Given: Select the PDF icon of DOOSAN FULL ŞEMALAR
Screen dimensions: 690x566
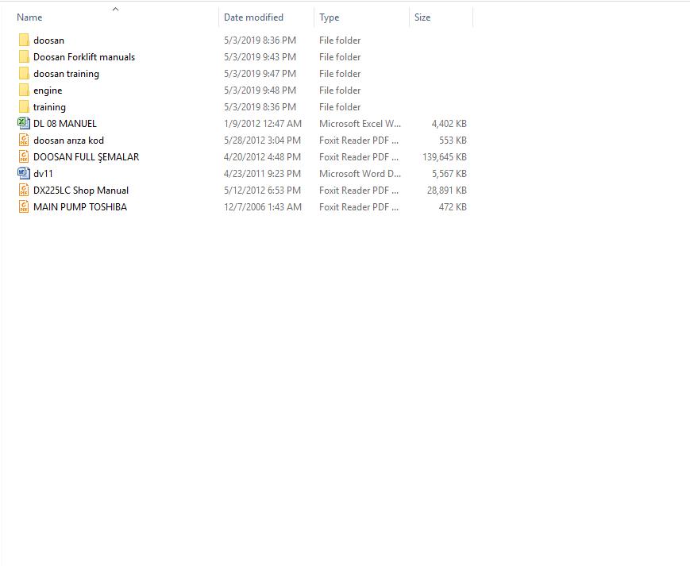Looking at the screenshot, I should point(24,157).
